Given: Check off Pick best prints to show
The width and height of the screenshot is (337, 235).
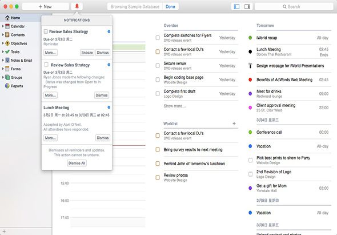Looking at the screenshot, I should (x=250, y=160).
